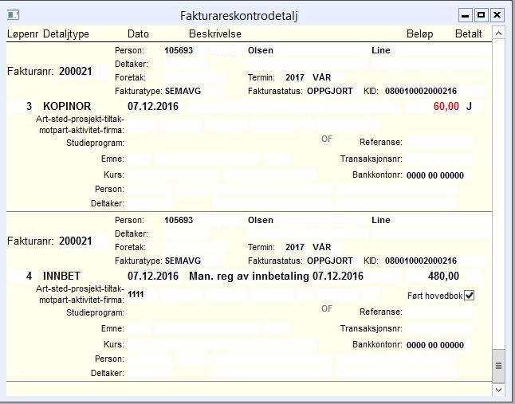Click the 1111 Art value in INNBET record

coord(136,294)
